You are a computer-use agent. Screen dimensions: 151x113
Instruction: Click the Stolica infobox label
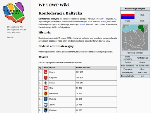pyautogui.click(x=128, y=62)
